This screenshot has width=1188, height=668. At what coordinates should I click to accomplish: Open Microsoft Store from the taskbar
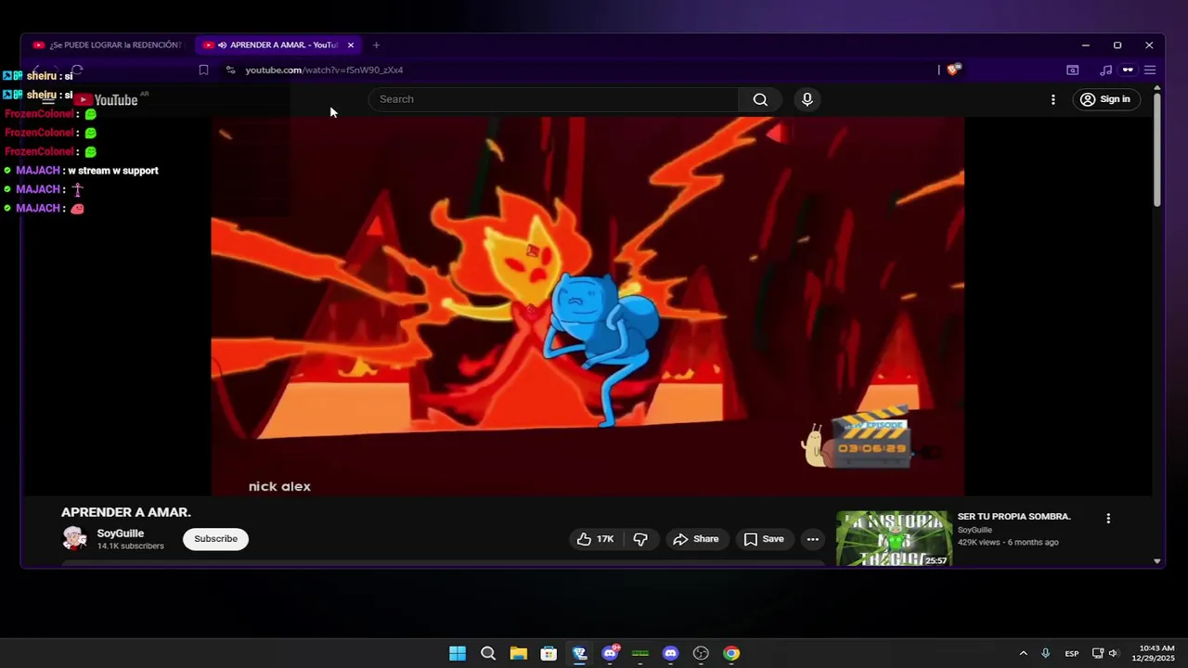click(549, 653)
